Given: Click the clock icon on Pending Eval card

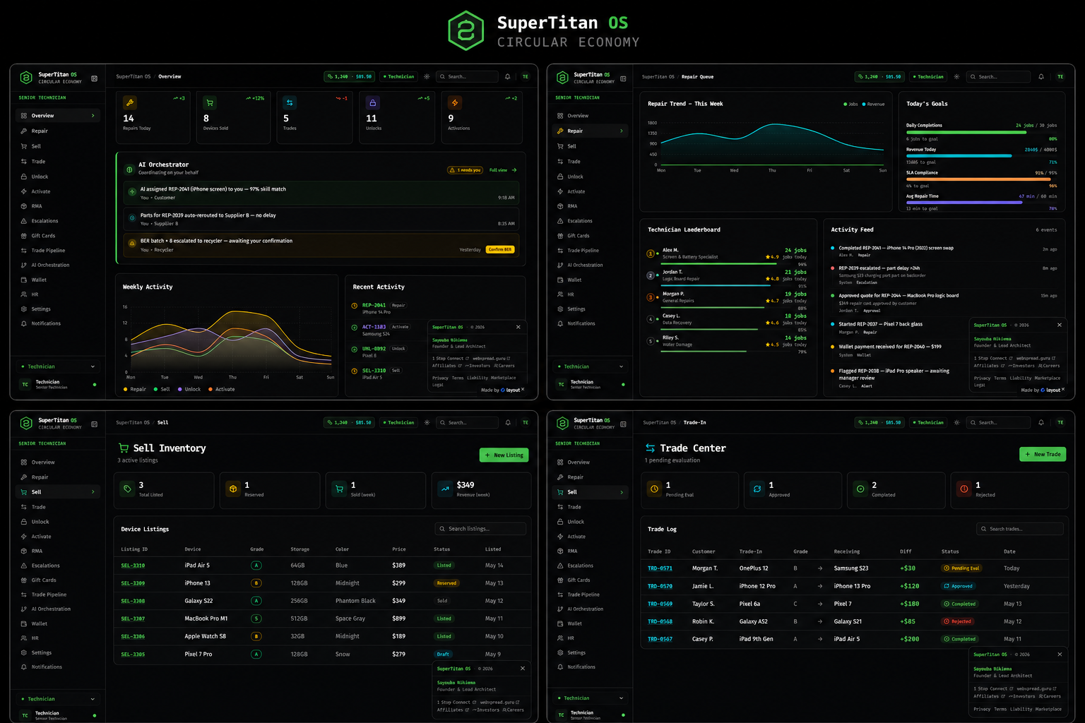Looking at the screenshot, I should [655, 489].
